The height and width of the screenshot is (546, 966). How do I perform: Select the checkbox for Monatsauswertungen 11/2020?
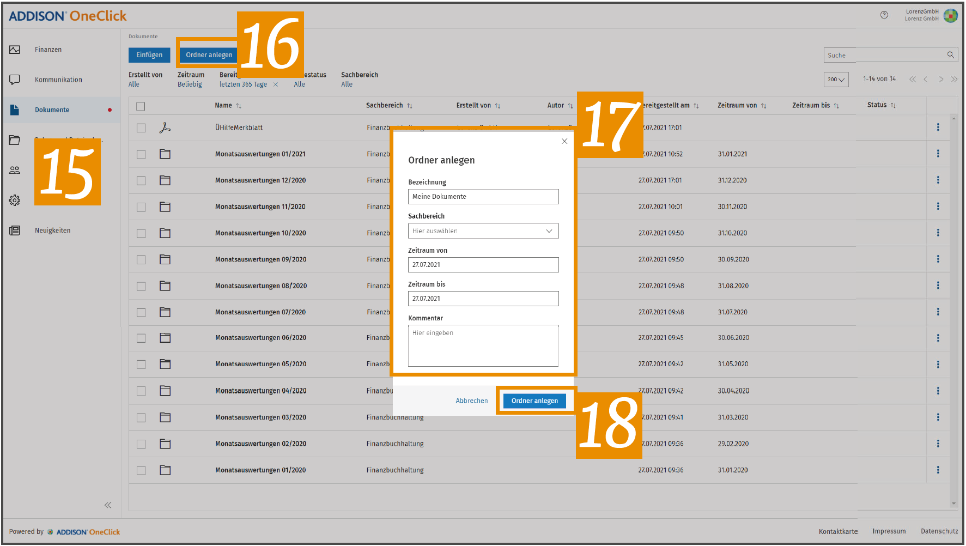click(x=141, y=207)
